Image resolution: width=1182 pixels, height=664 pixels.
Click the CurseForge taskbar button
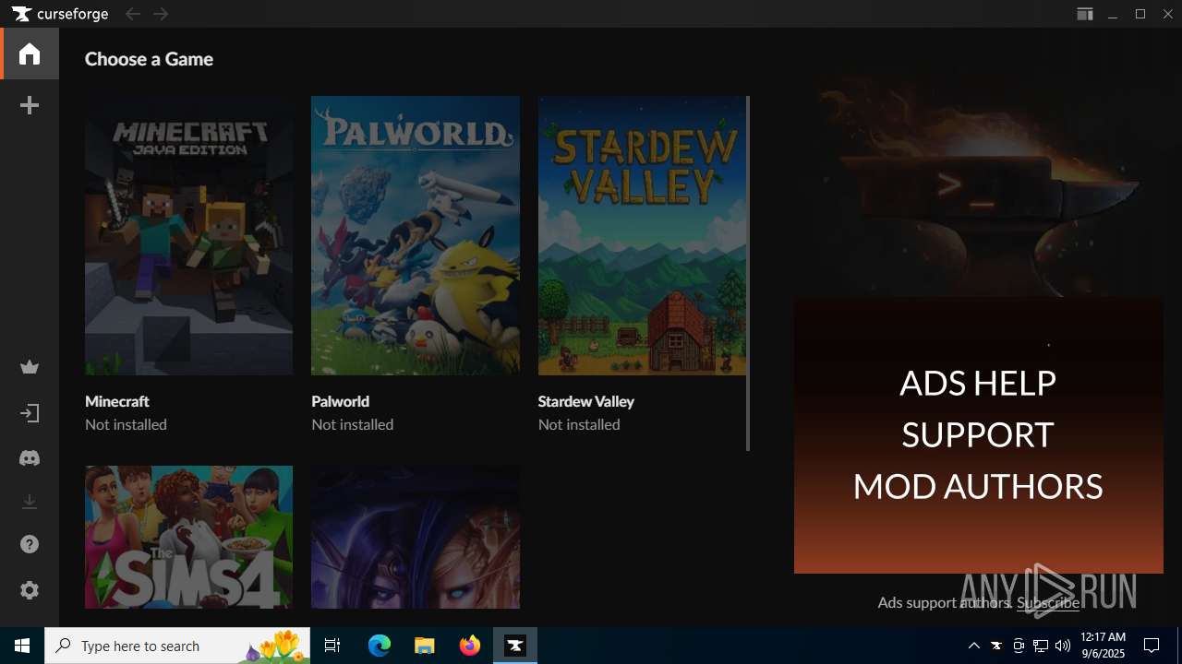click(515, 646)
